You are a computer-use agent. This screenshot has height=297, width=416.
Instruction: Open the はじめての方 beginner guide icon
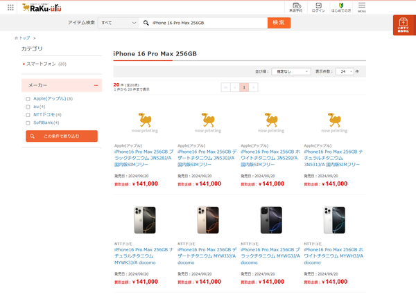(340, 8)
